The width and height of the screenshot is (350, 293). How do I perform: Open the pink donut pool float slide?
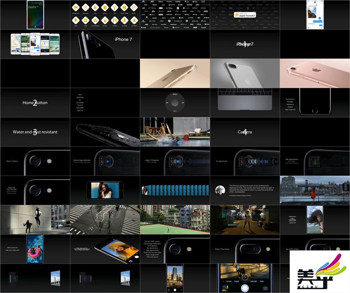tap(35, 249)
